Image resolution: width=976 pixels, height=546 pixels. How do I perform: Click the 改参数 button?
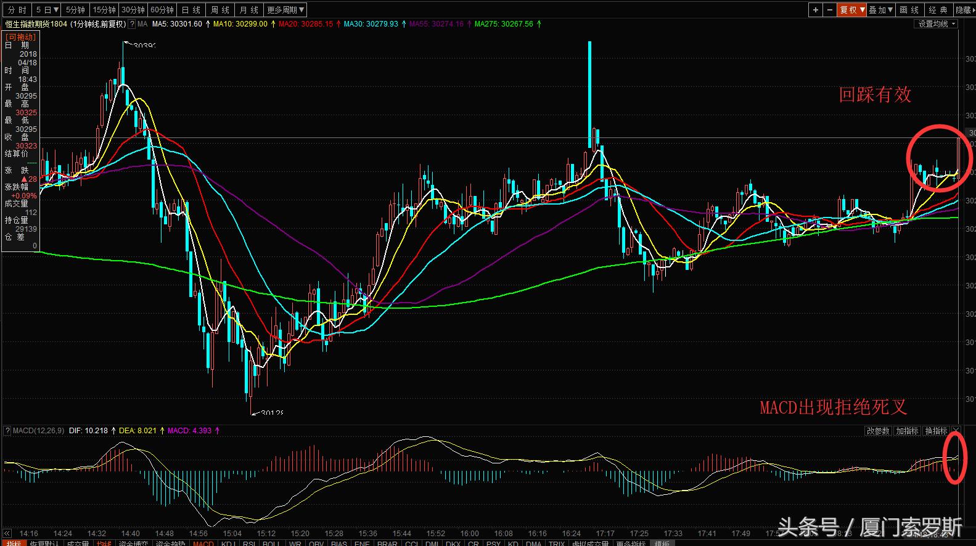(878, 431)
